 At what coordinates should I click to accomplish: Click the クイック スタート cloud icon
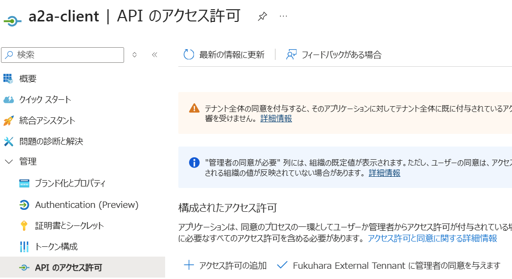coord(8,100)
